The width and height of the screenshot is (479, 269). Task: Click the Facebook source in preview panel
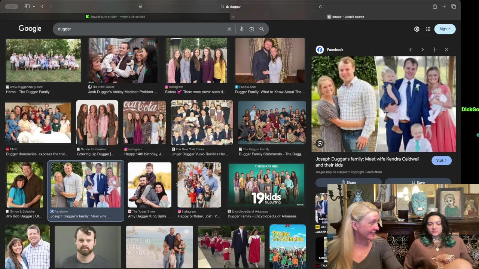330,49
